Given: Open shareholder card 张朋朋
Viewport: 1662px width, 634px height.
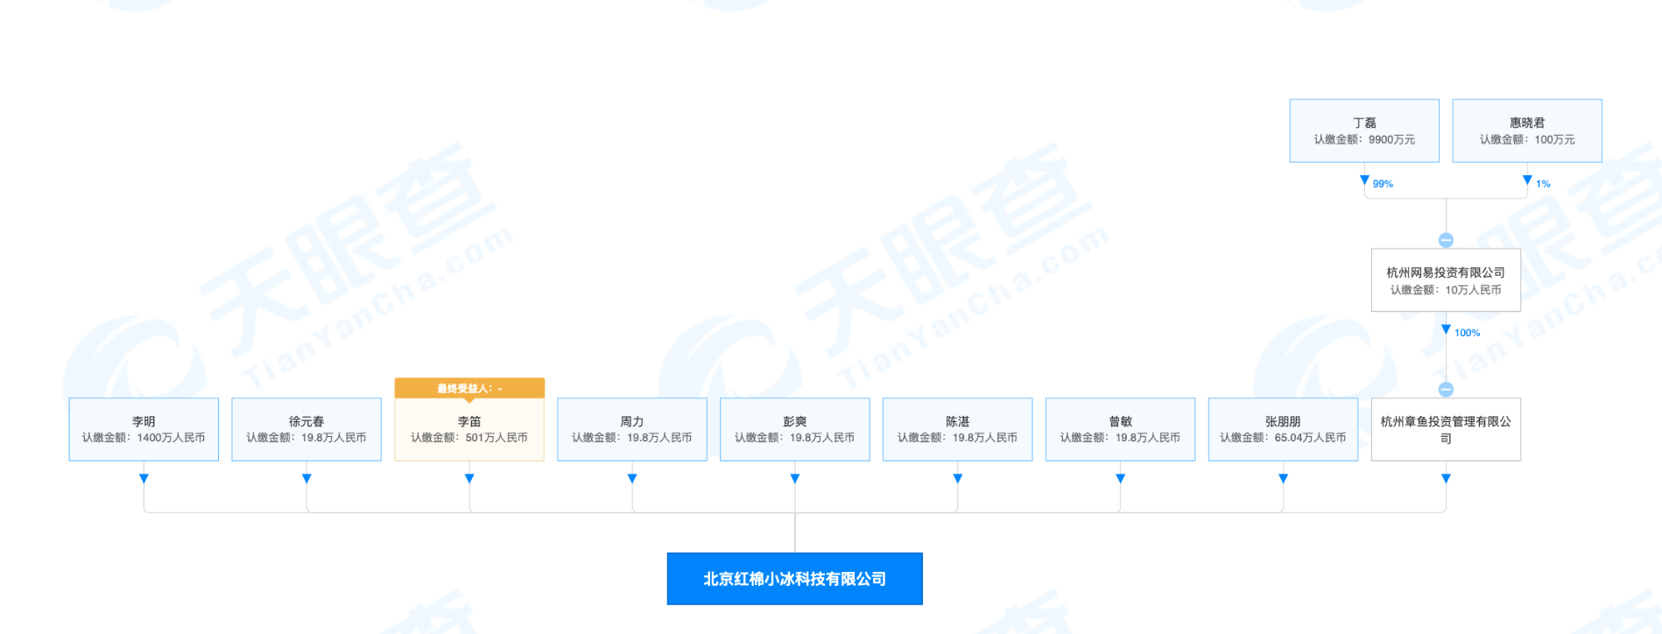Looking at the screenshot, I should [1283, 430].
